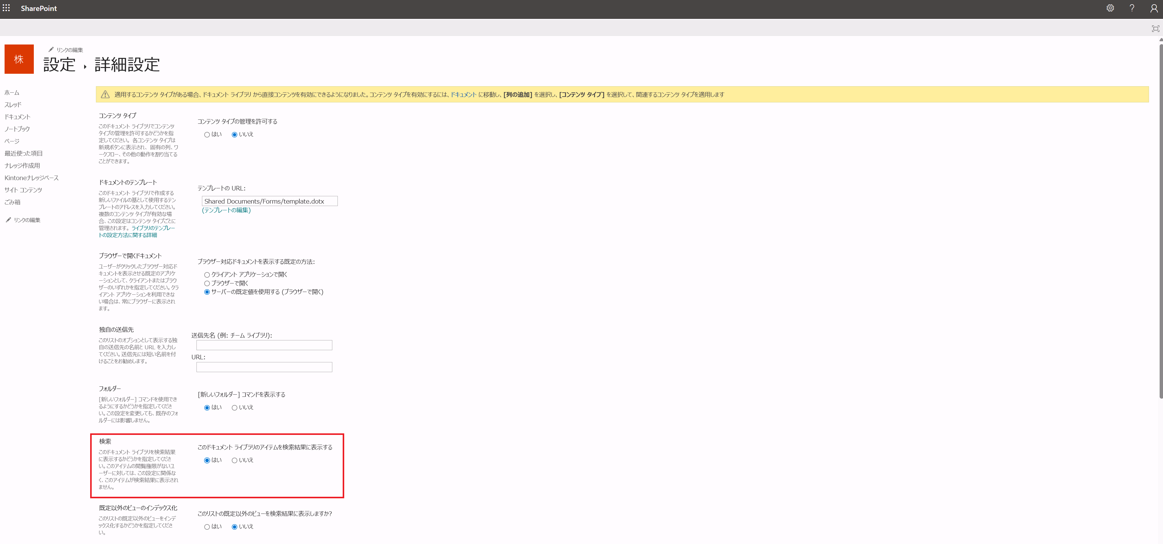This screenshot has width=1163, height=544.
Task: Select いいえ for new folder command
Action: pyautogui.click(x=234, y=407)
